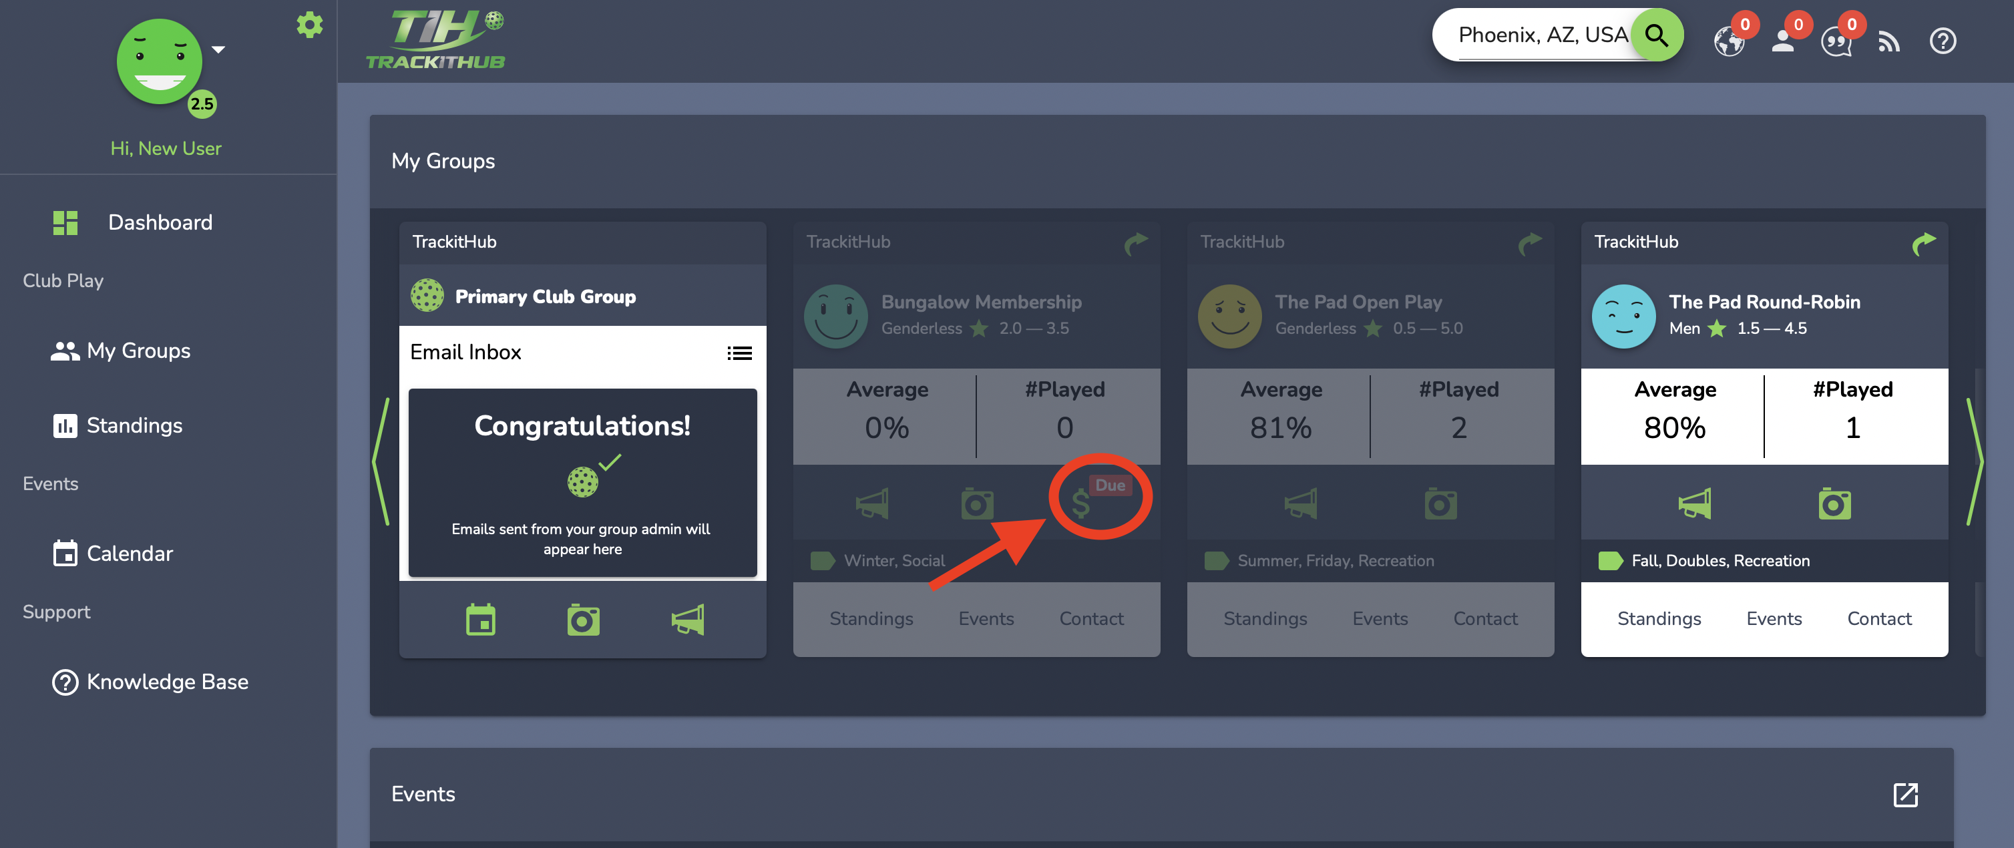The height and width of the screenshot is (848, 2014).
Task: Expand Events panel with open icon
Action: (1905, 795)
